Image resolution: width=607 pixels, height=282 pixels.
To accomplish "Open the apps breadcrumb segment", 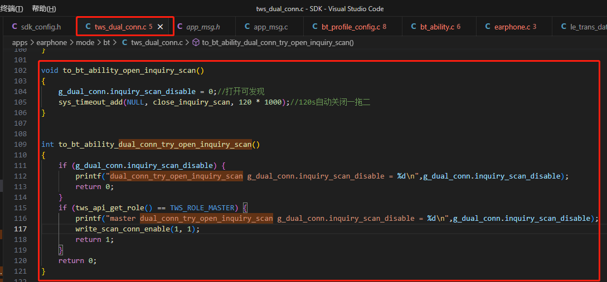I will point(20,42).
